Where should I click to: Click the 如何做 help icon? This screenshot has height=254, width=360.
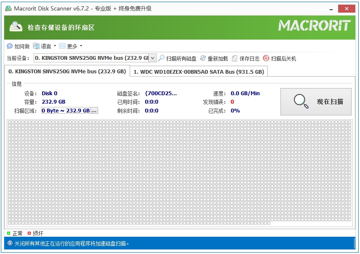point(9,46)
